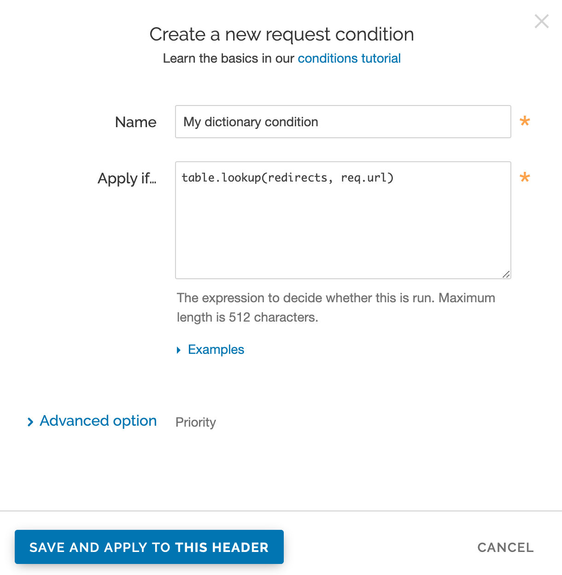Open the conditions tutorial link
Screen dimensions: 562x575
pos(349,59)
